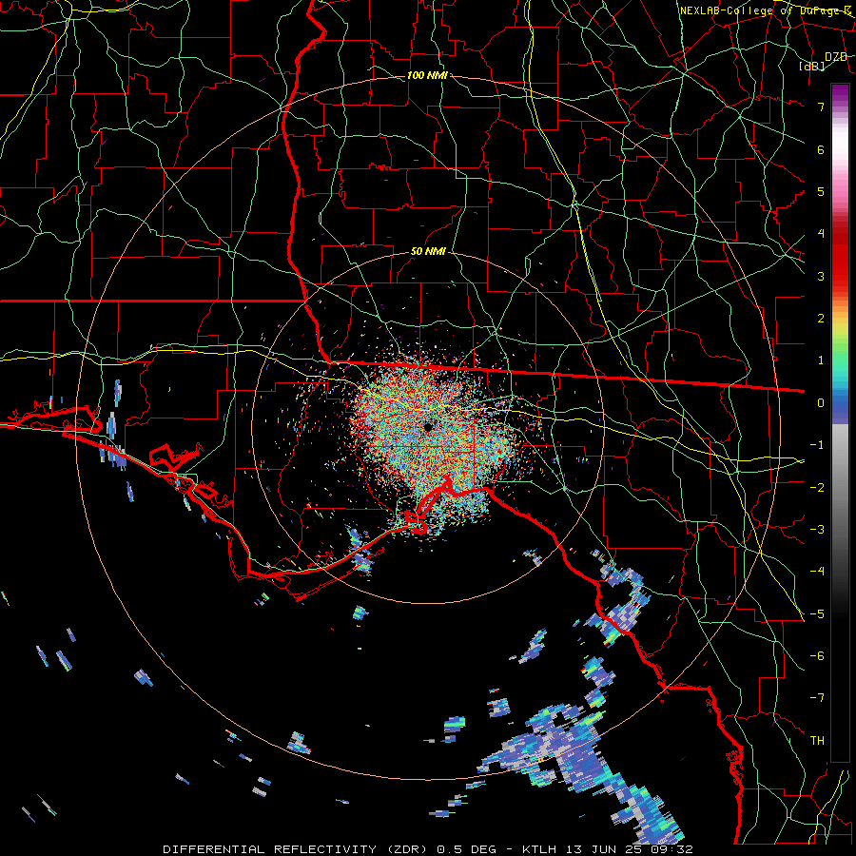Click the 1 value on the dB scale
The width and height of the screenshot is (856, 856).
pos(821,360)
